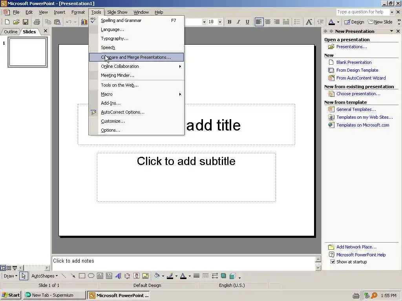This screenshot has width=402, height=301.
Task: Click From Design Template link
Action: [x=357, y=70]
